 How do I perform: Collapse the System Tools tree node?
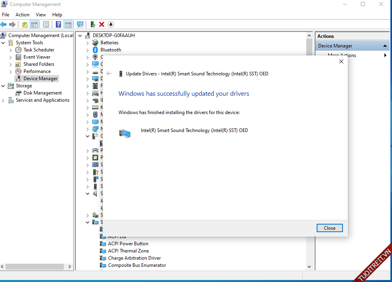pyautogui.click(x=4, y=43)
